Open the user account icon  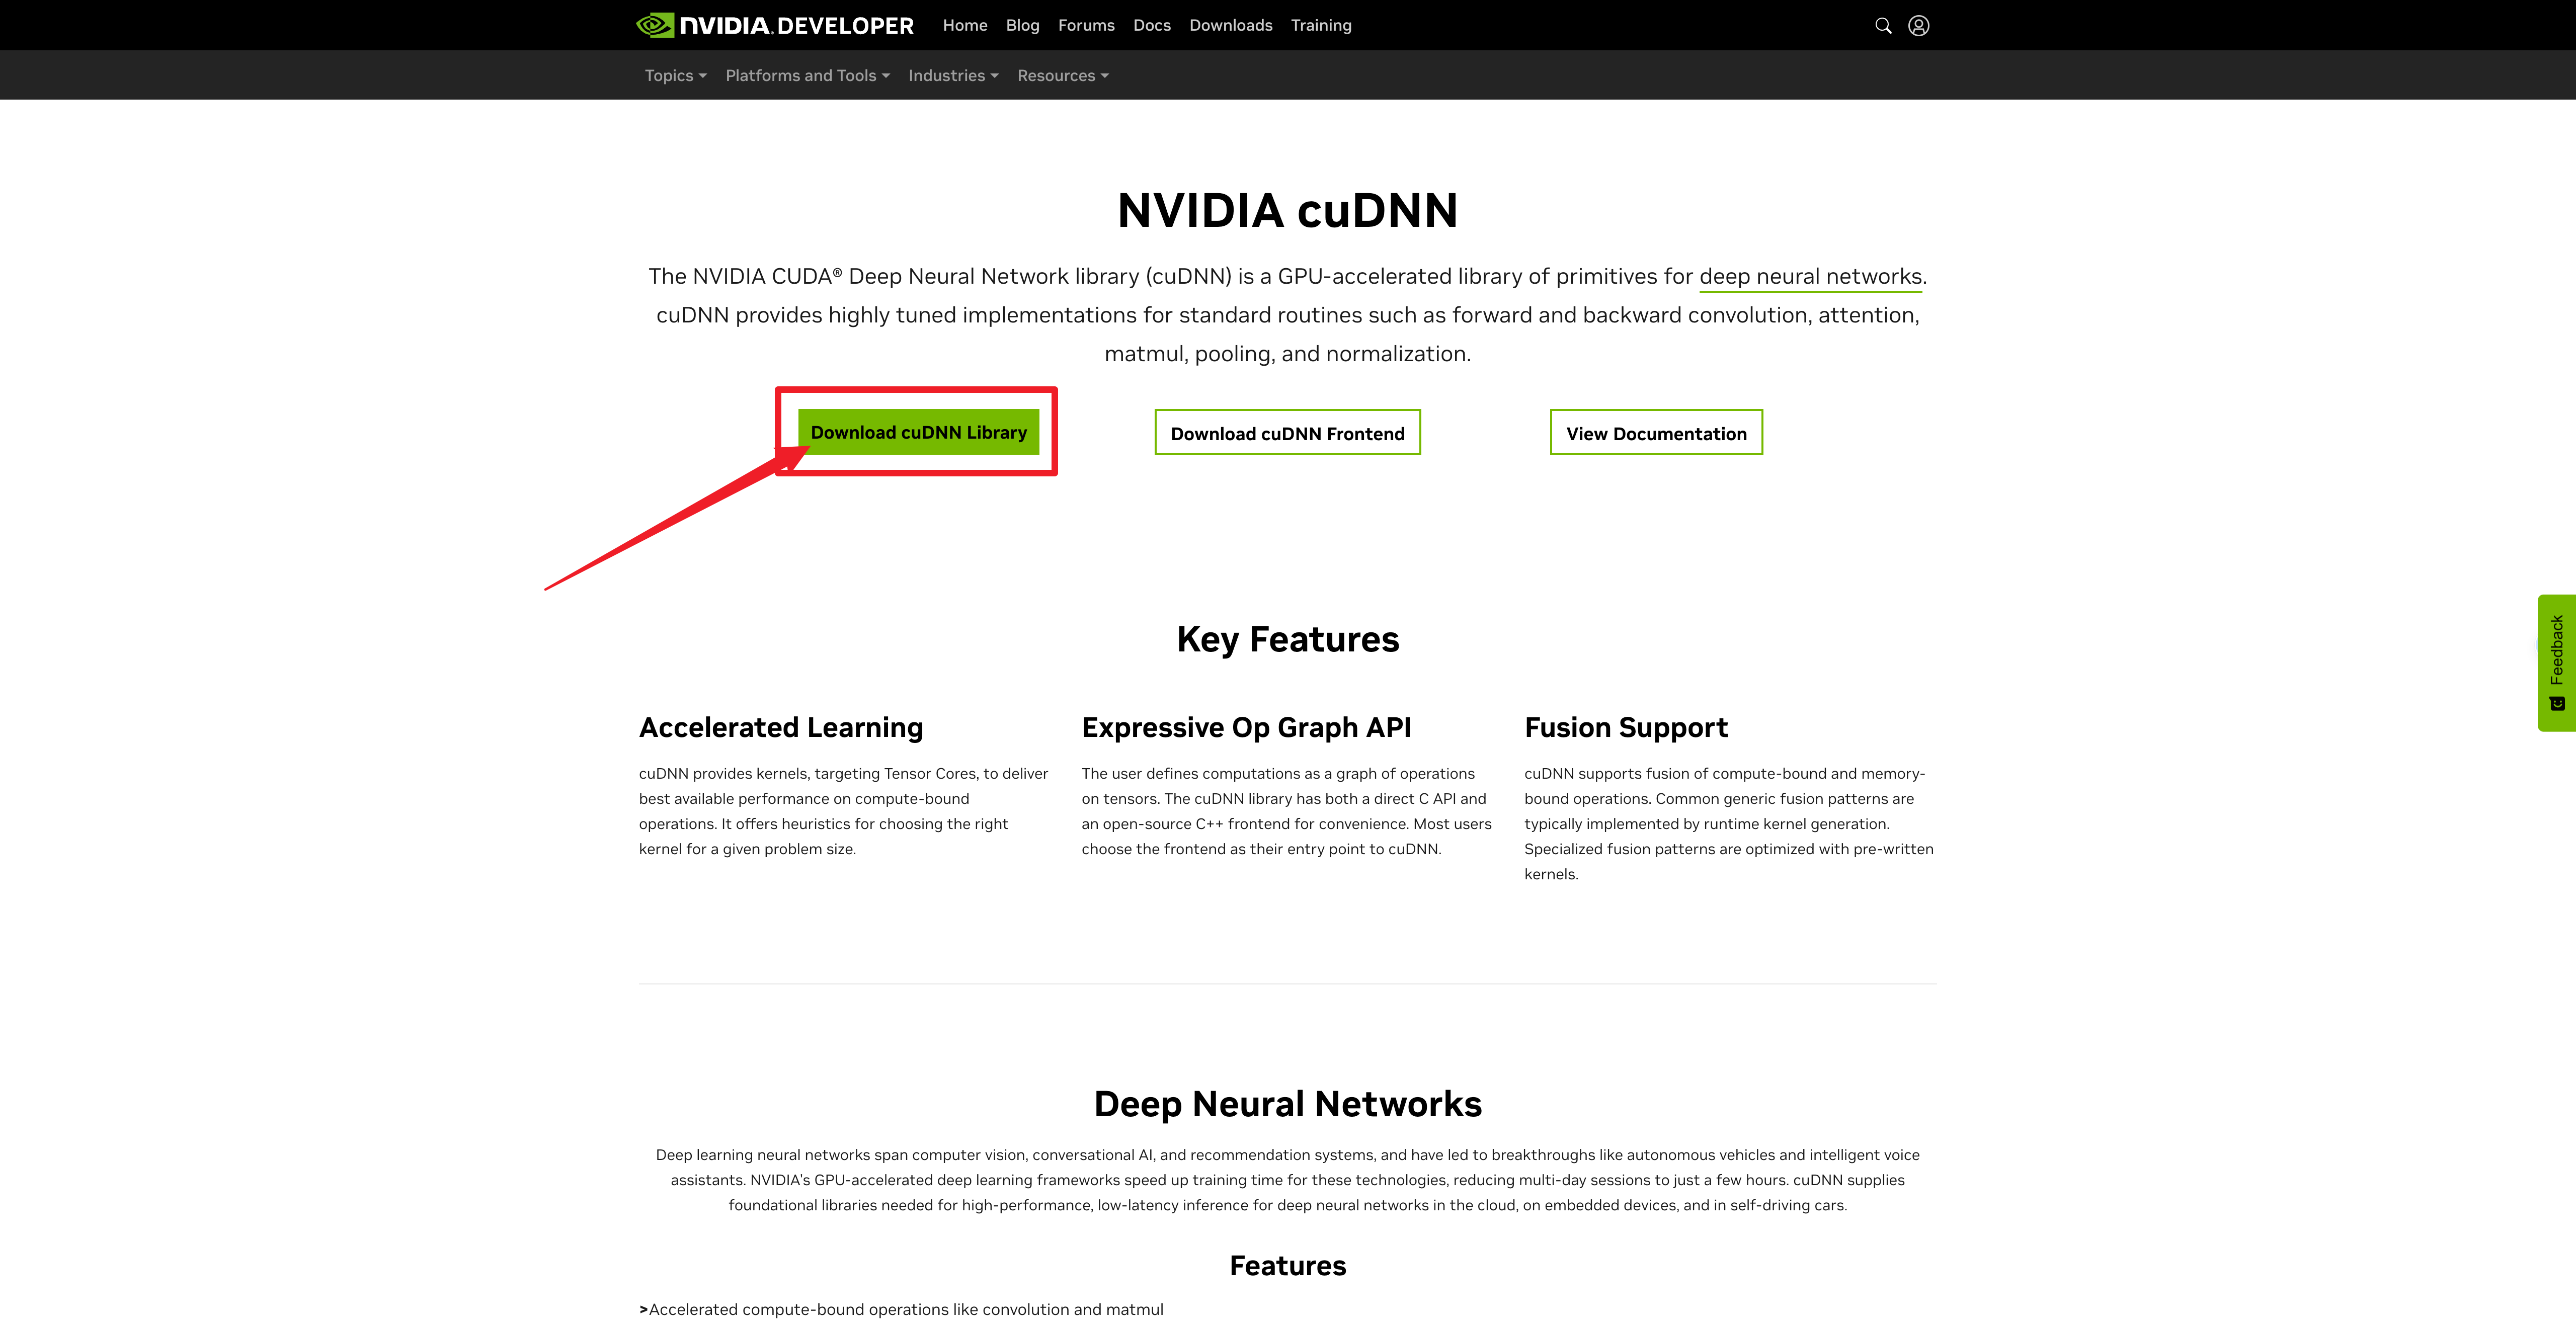pyautogui.click(x=1918, y=26)
